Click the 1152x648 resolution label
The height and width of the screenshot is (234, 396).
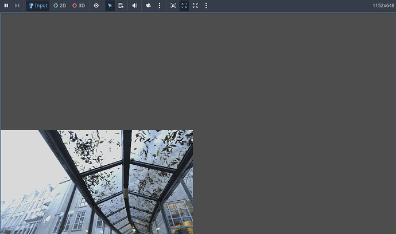(383, 6)
